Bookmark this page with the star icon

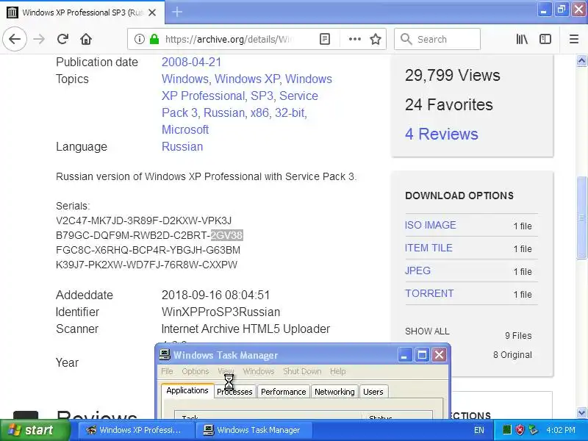(376, 39)
